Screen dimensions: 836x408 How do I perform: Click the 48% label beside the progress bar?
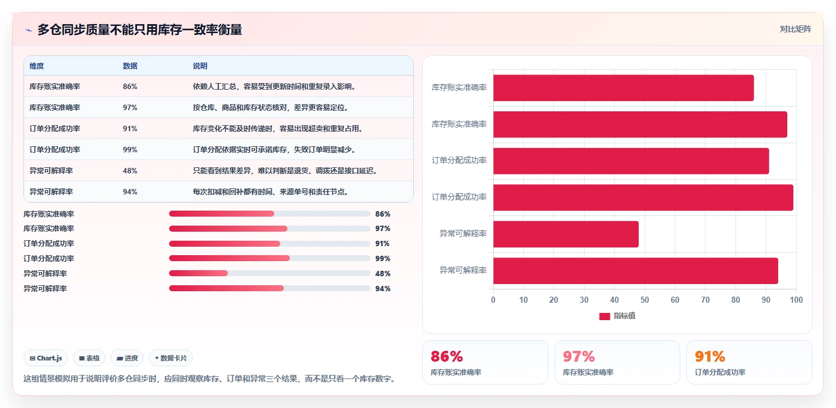coord(383,274)
